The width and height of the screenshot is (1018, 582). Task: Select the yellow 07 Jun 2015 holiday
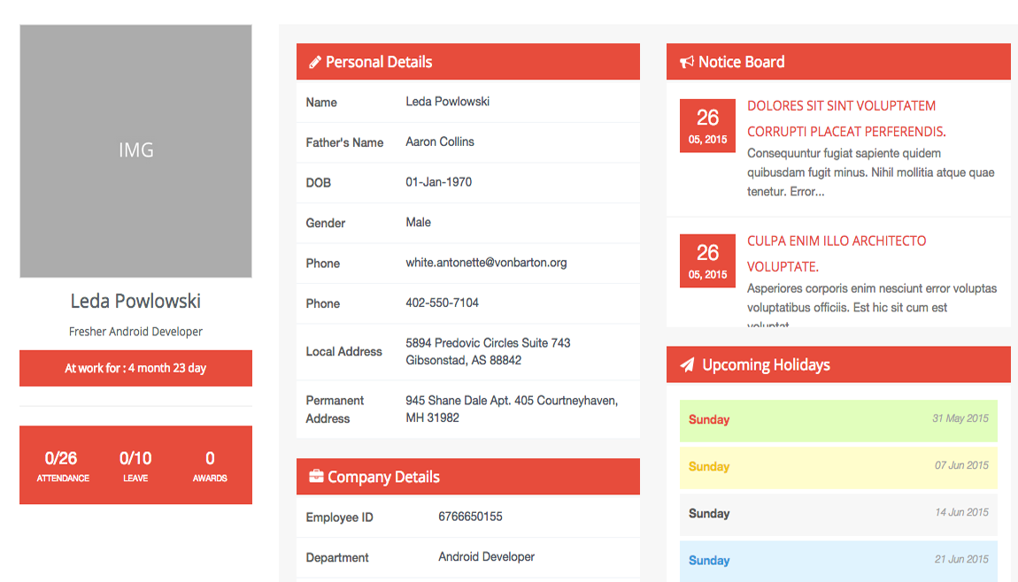[837, 467]
